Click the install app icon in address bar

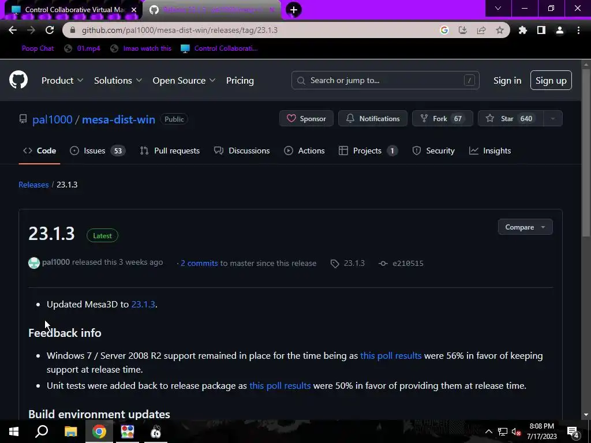tap(462, 30)
